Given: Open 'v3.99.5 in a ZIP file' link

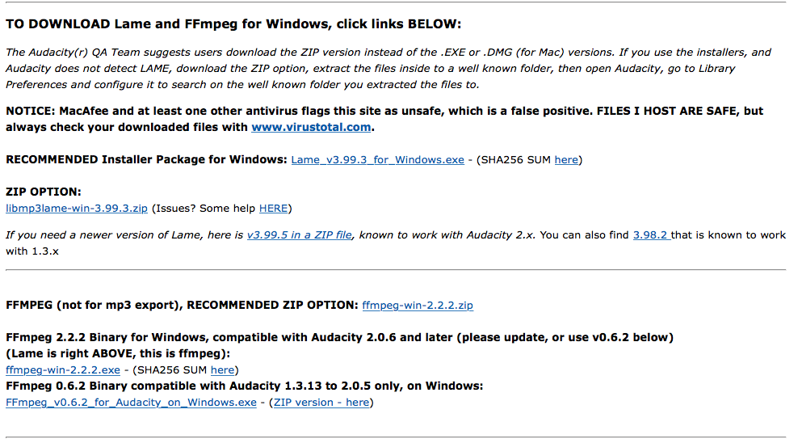Looking at the screenshot, I should pos(299,235).
